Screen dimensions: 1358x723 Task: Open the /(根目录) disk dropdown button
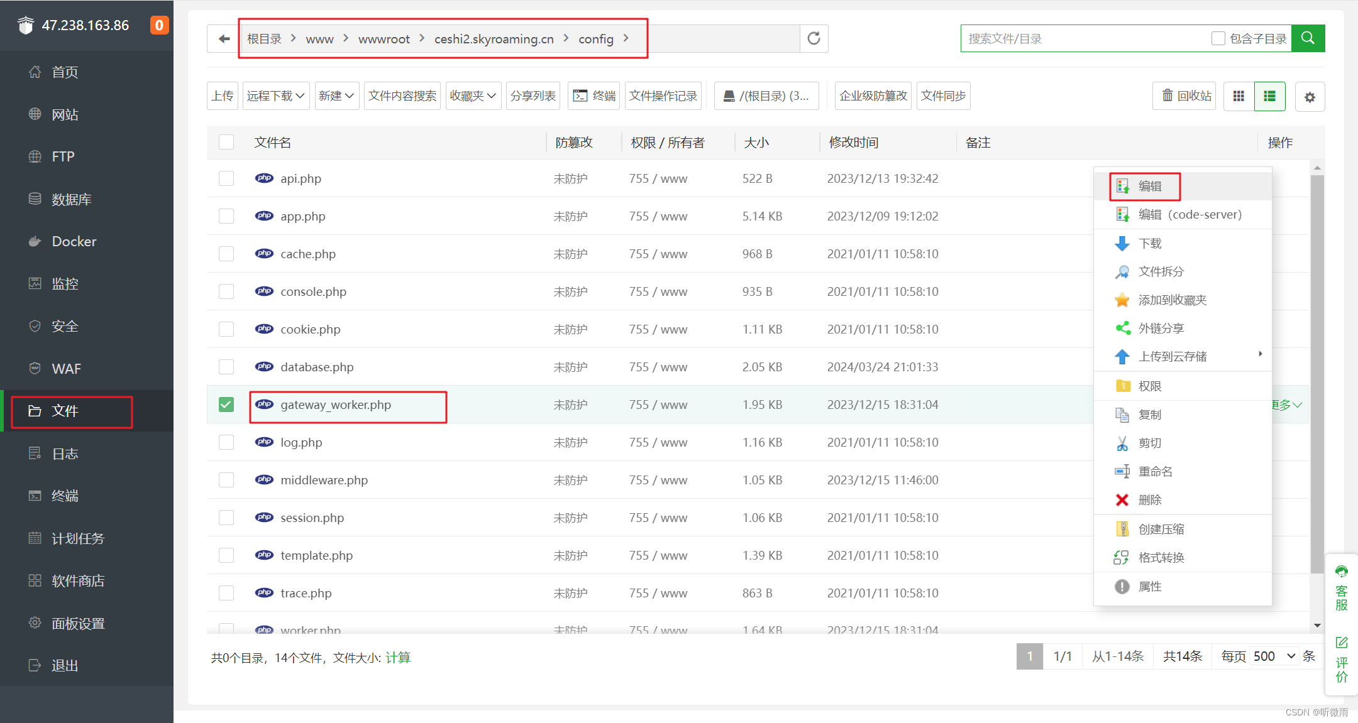[x=766, y=96]
